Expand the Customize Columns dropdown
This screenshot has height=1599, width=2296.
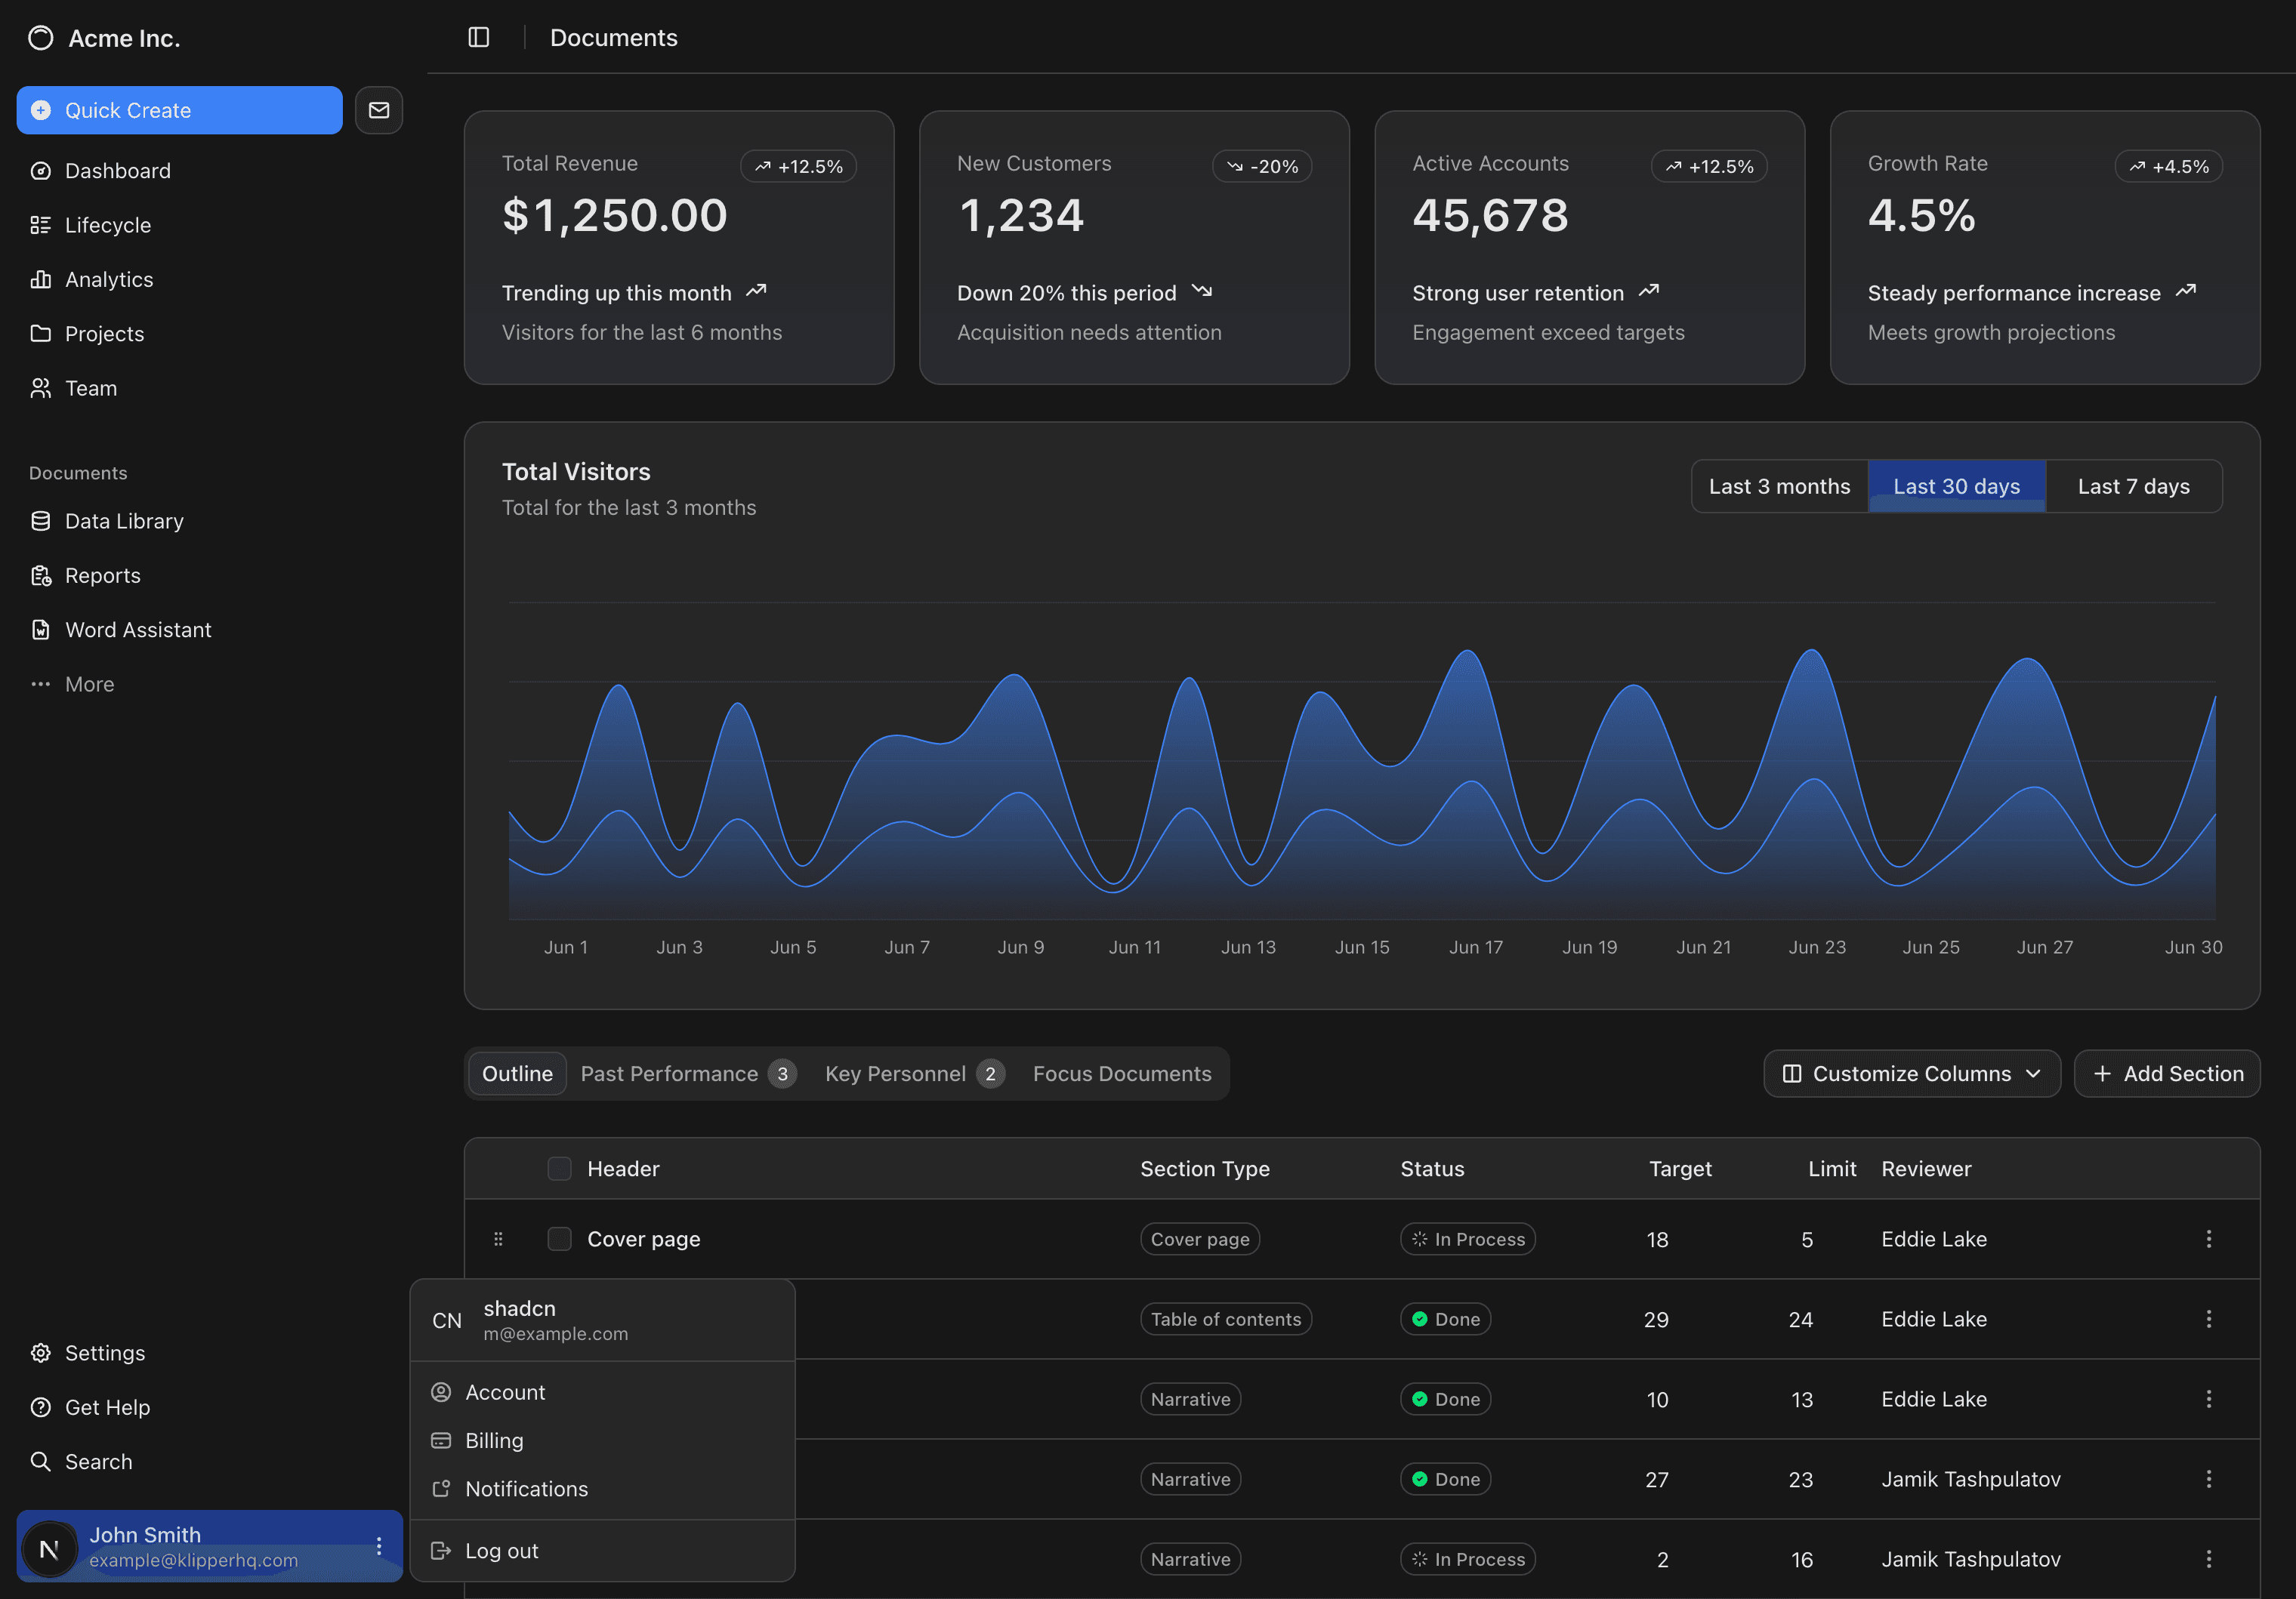(1911, 1074)
